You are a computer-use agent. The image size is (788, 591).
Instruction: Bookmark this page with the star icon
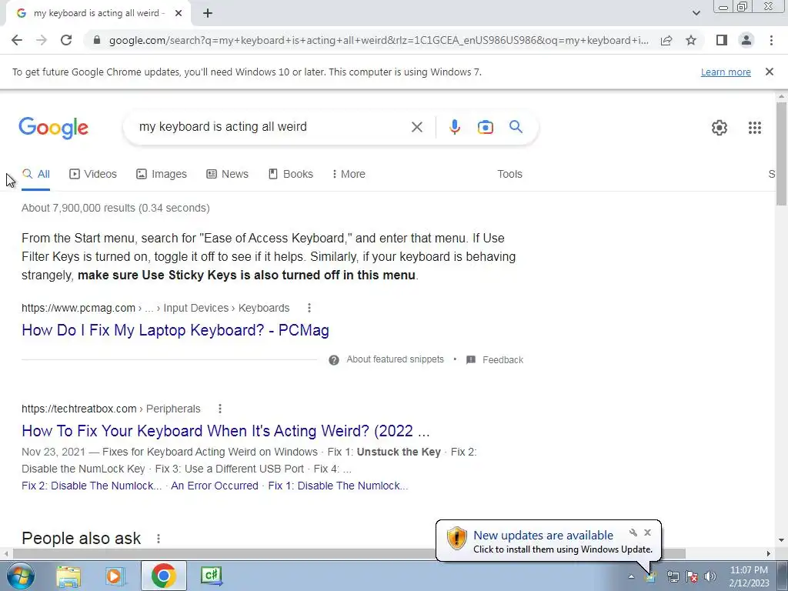691,40
